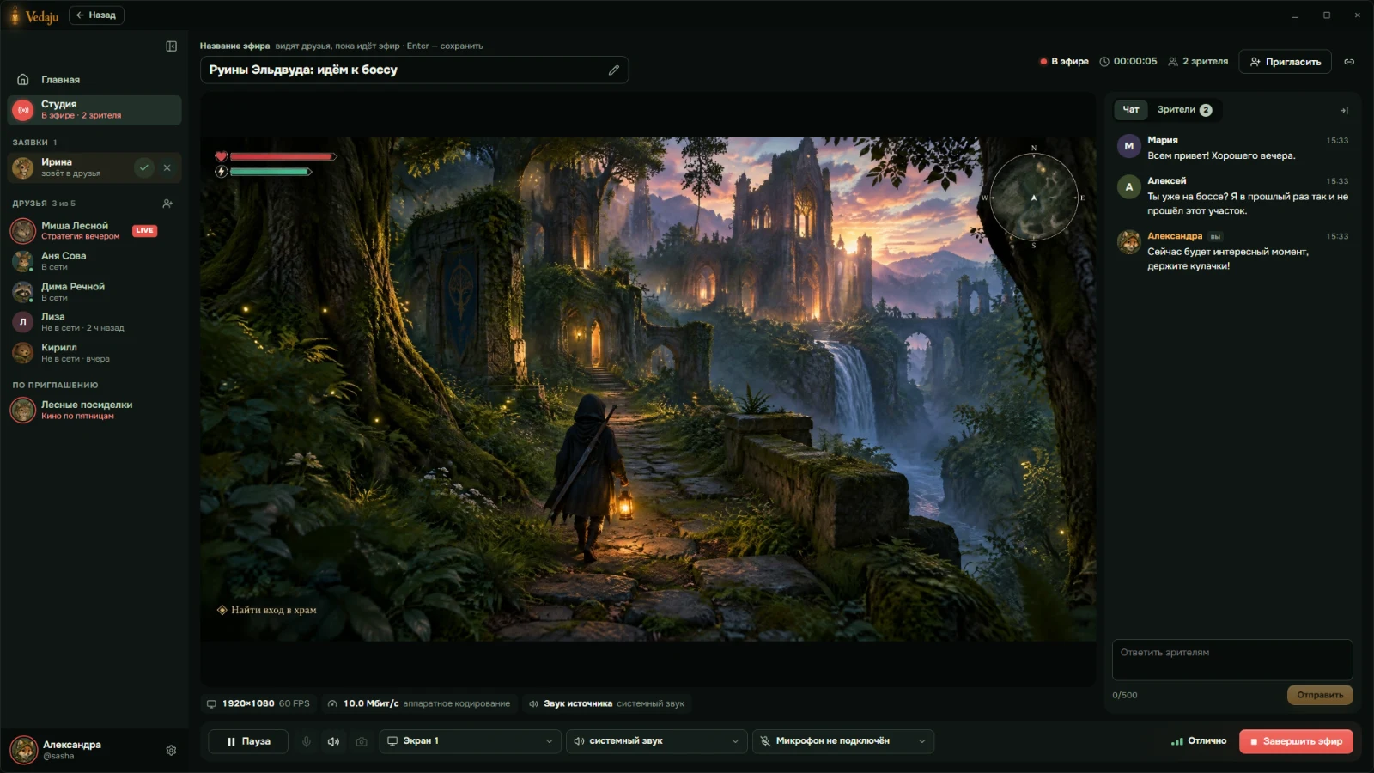
Task: Open the системный звук audio dropdown
Action: click(657, 741)
